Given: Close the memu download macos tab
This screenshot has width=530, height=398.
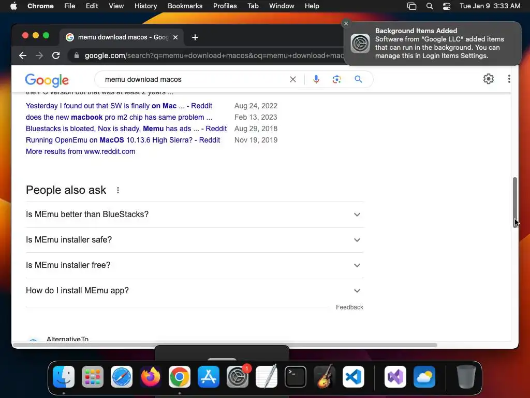Looking at the screenshot, I should tap(175, 37).
